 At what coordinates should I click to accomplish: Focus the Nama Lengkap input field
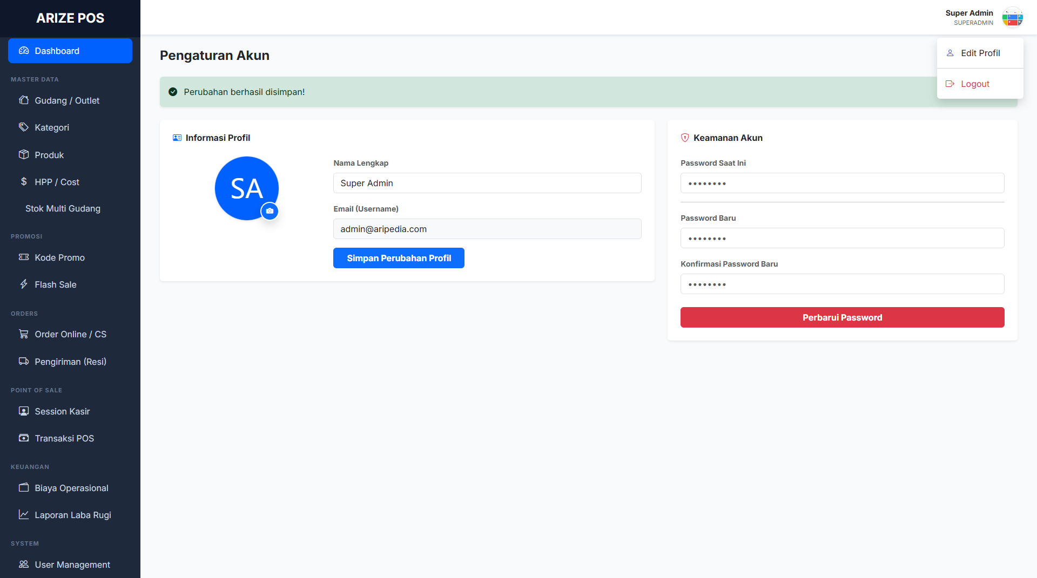pos(487,183)
